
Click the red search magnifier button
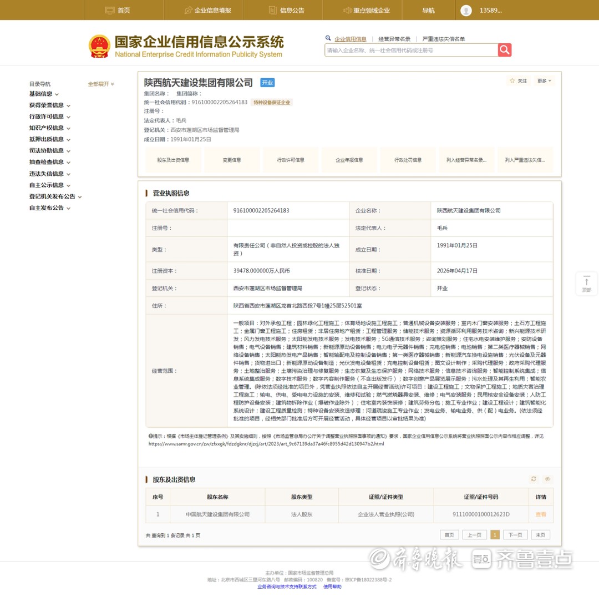pyautogui.click(x=504, y=50)
